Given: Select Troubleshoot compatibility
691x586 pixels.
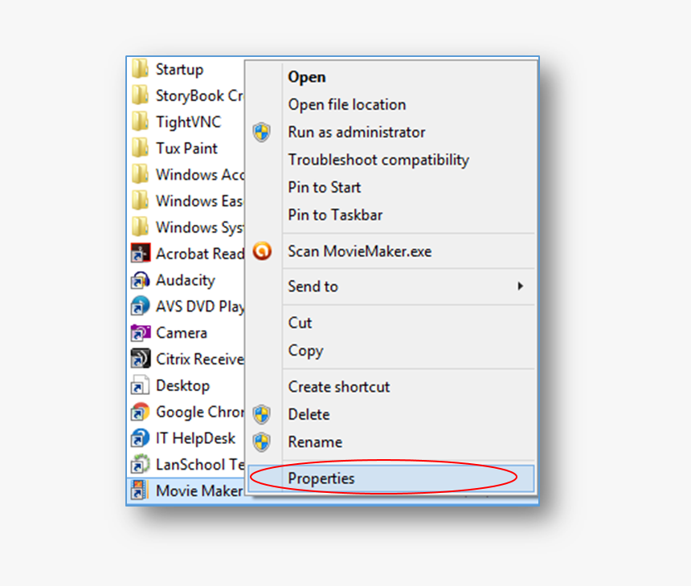Looking at the screenshot, I should tap(378, 161).
